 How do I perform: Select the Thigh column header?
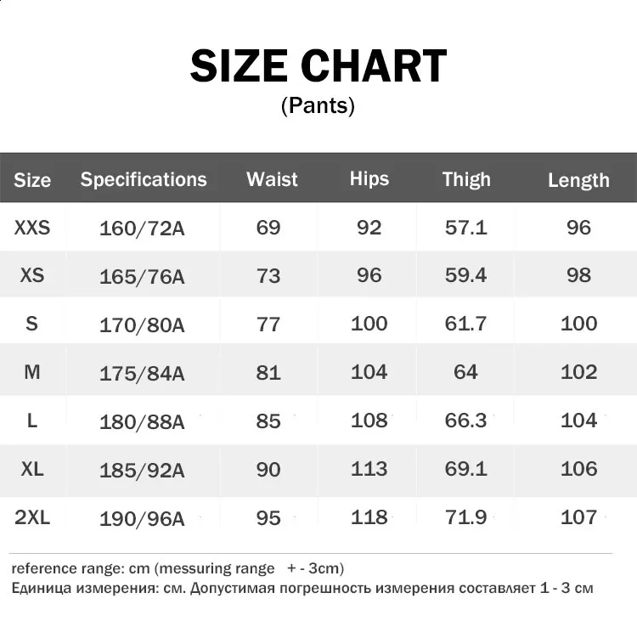[x=466, y=179]
